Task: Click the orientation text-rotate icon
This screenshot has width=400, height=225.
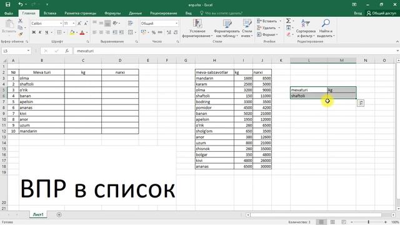Action: 115,23
